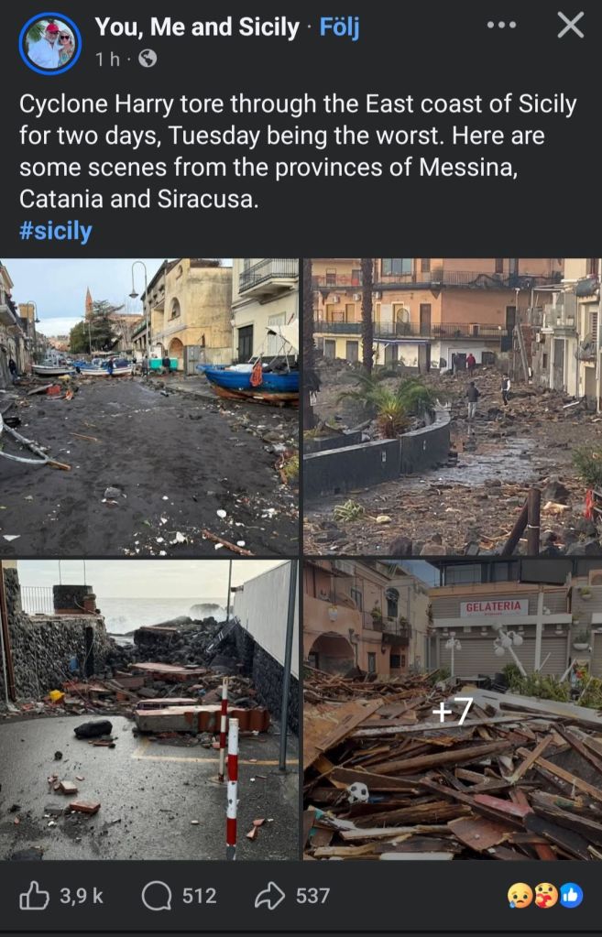
Task: Open photo with red-white bollards
Action: click(148, 710)
